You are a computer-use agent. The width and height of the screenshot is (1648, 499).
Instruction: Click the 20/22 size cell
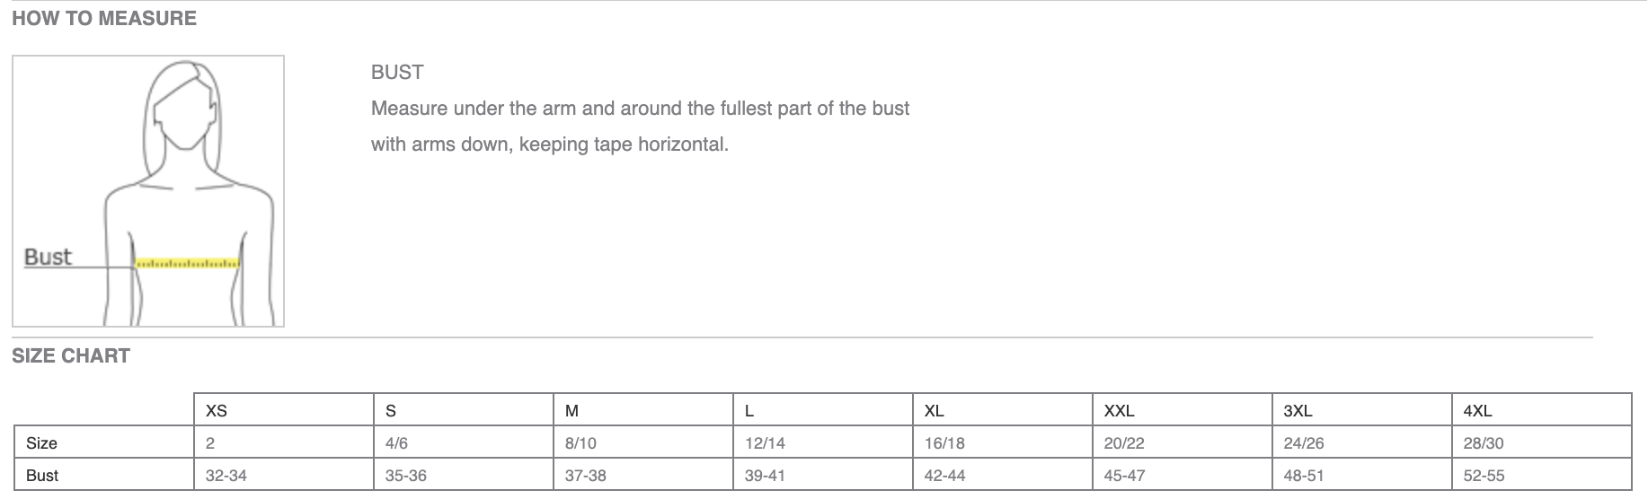1124,443
